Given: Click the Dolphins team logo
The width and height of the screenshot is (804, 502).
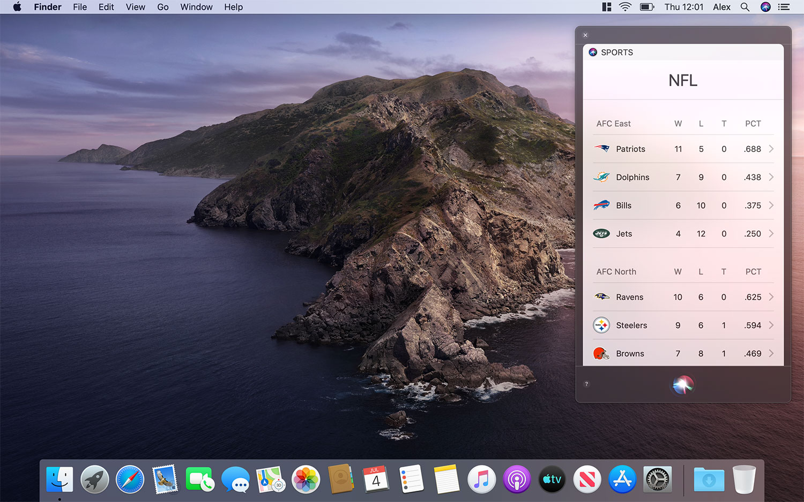Looking at the screenshot, I should 601,177.
